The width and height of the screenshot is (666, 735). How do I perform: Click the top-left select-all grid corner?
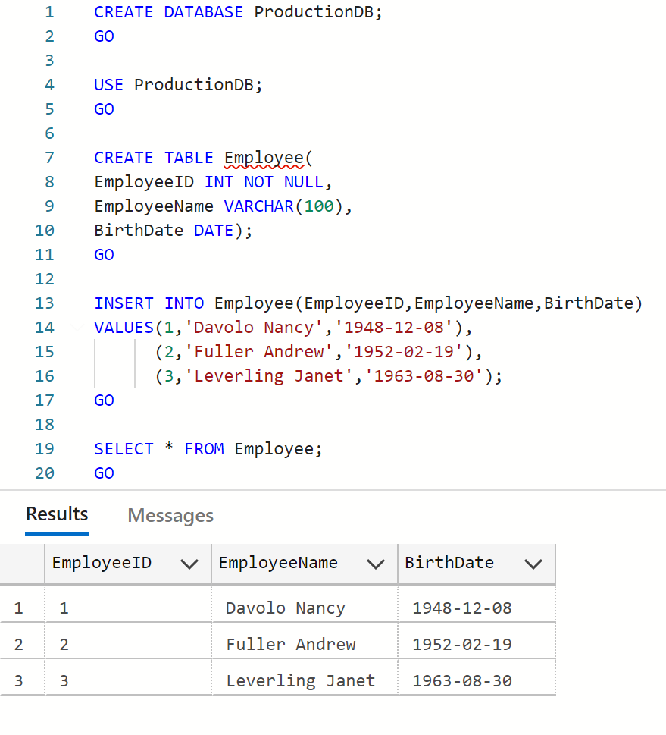click(x=22, y=564)
